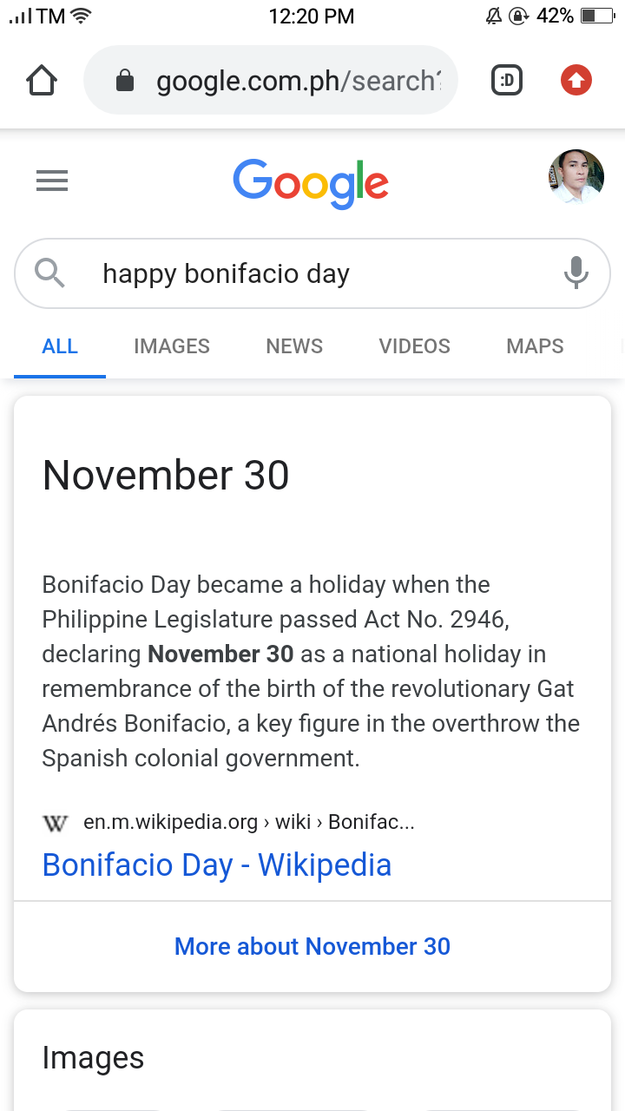Open the account profile picture
The height and width of the screenshot is (1111, 625).
576,177
